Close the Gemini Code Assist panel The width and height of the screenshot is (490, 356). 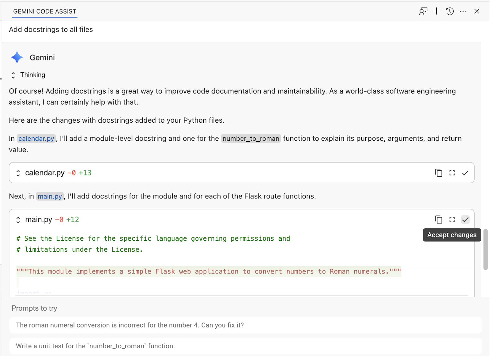477,12
